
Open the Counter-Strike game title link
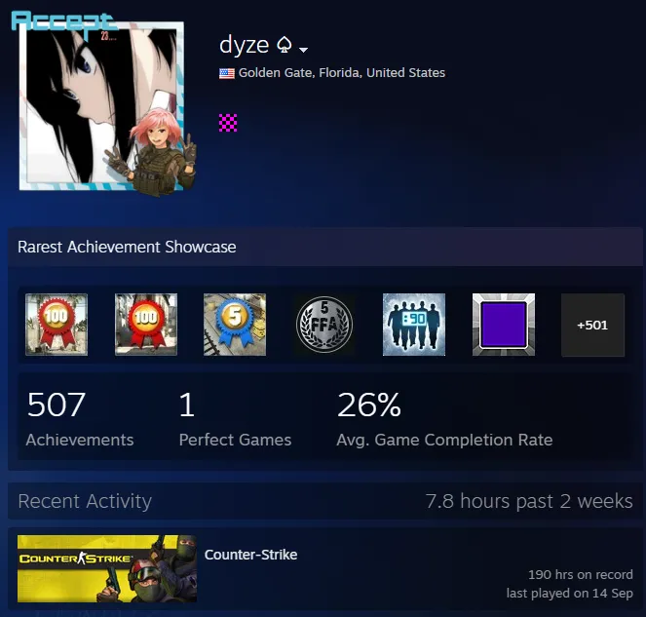point(251,555)
